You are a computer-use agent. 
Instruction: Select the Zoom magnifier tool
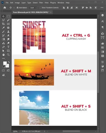pyautogui.click(x=8, y=55)
